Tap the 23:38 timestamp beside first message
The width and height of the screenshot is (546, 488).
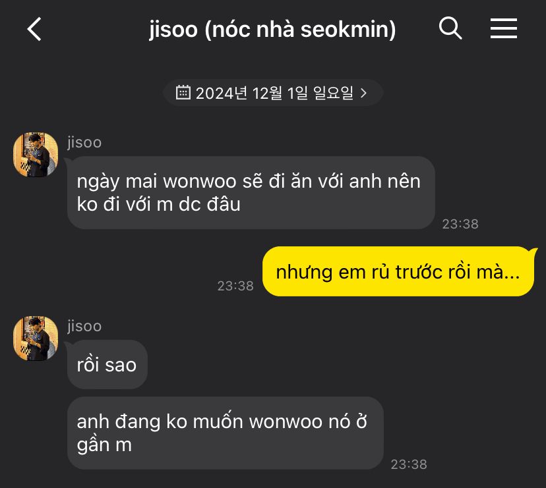tap(460, 224)
